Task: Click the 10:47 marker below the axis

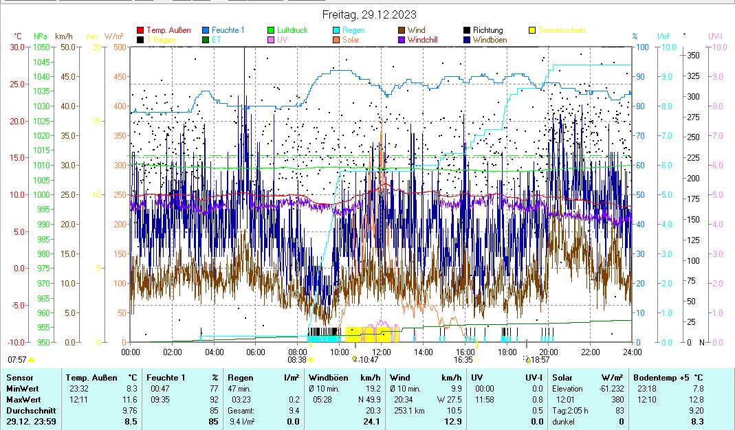Action: 355,359
